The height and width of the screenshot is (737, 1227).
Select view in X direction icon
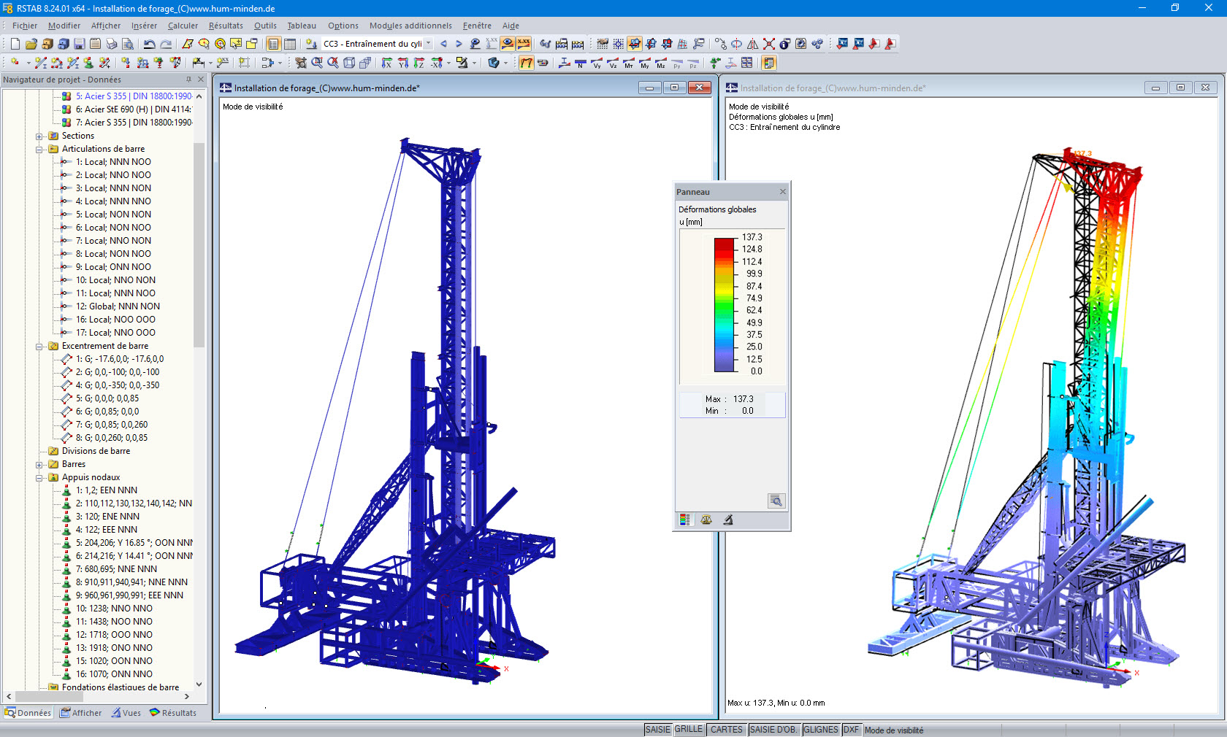pyautogui.click(x=387, y=63)
